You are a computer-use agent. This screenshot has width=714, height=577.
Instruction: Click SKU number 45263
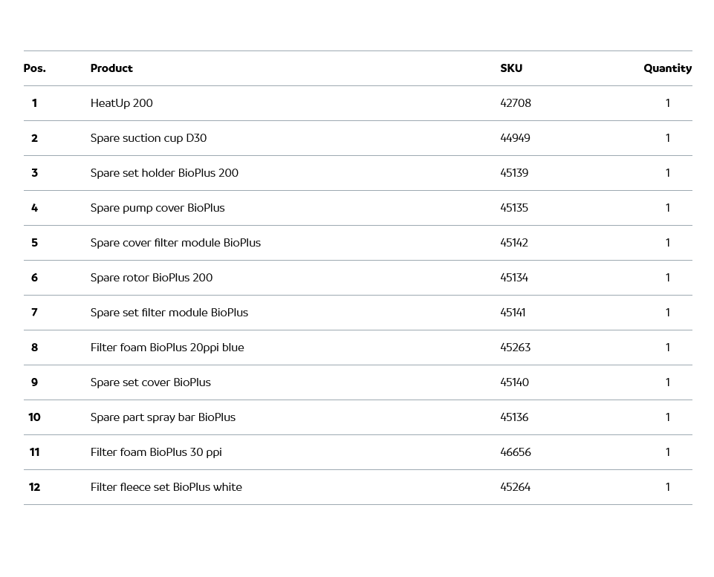(x=516, y=348)
